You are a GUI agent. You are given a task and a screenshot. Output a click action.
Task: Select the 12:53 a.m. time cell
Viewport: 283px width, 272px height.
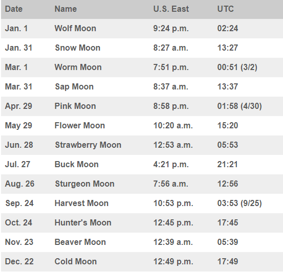click(x=173, y=145)
